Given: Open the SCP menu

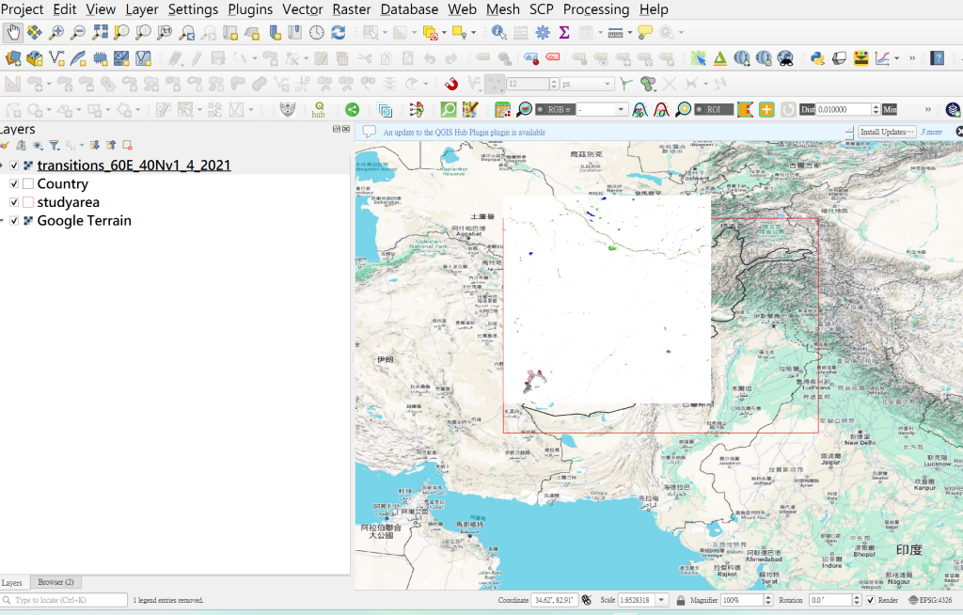Looking at the screenshot, I should [541, 9].
